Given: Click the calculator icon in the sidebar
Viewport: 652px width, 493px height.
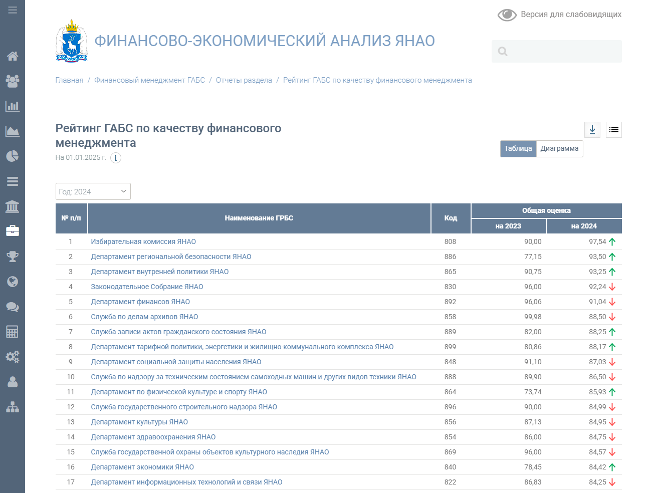Looking at the screenshot, I should click(13, 332).
